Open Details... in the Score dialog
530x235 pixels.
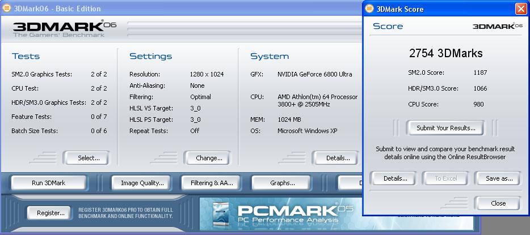[394, 178]
